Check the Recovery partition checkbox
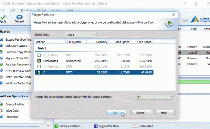The image size is (210, 129). pos(39,66)
